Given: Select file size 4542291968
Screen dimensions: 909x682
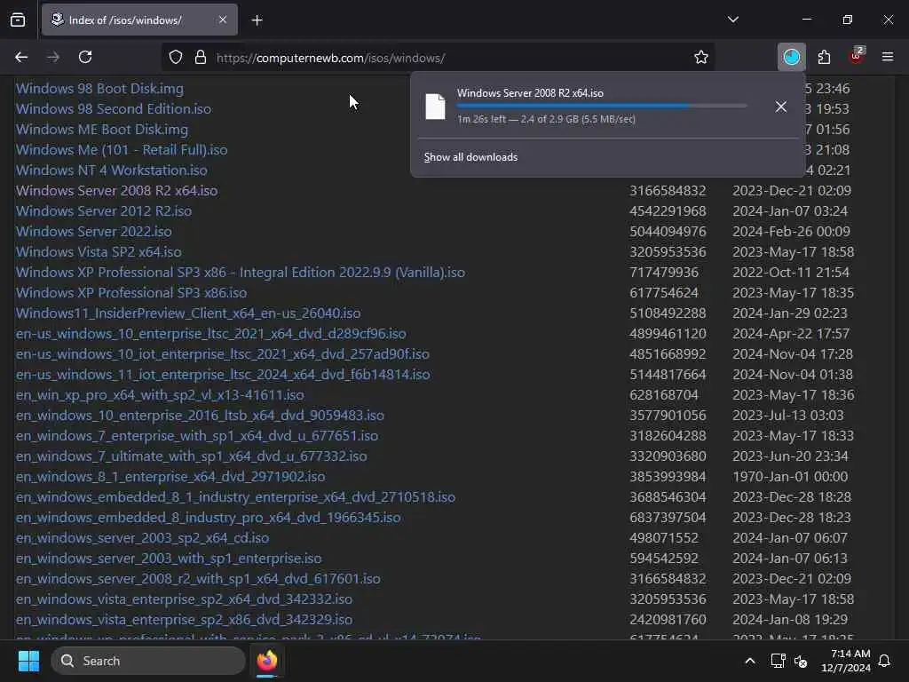Looking at the screenshot, I should pos(668,211).
